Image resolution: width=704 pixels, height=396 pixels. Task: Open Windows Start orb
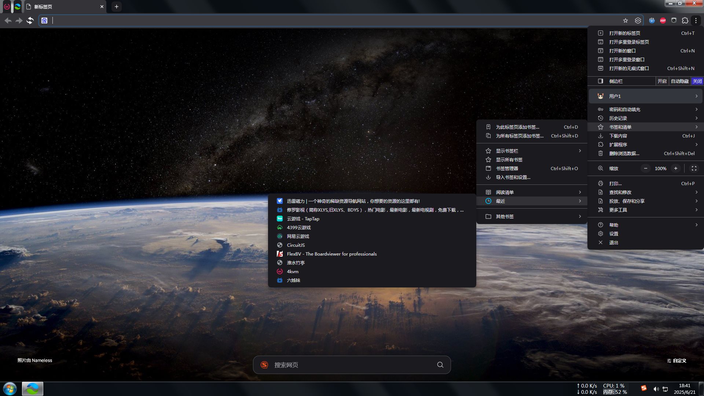[10, 389]
